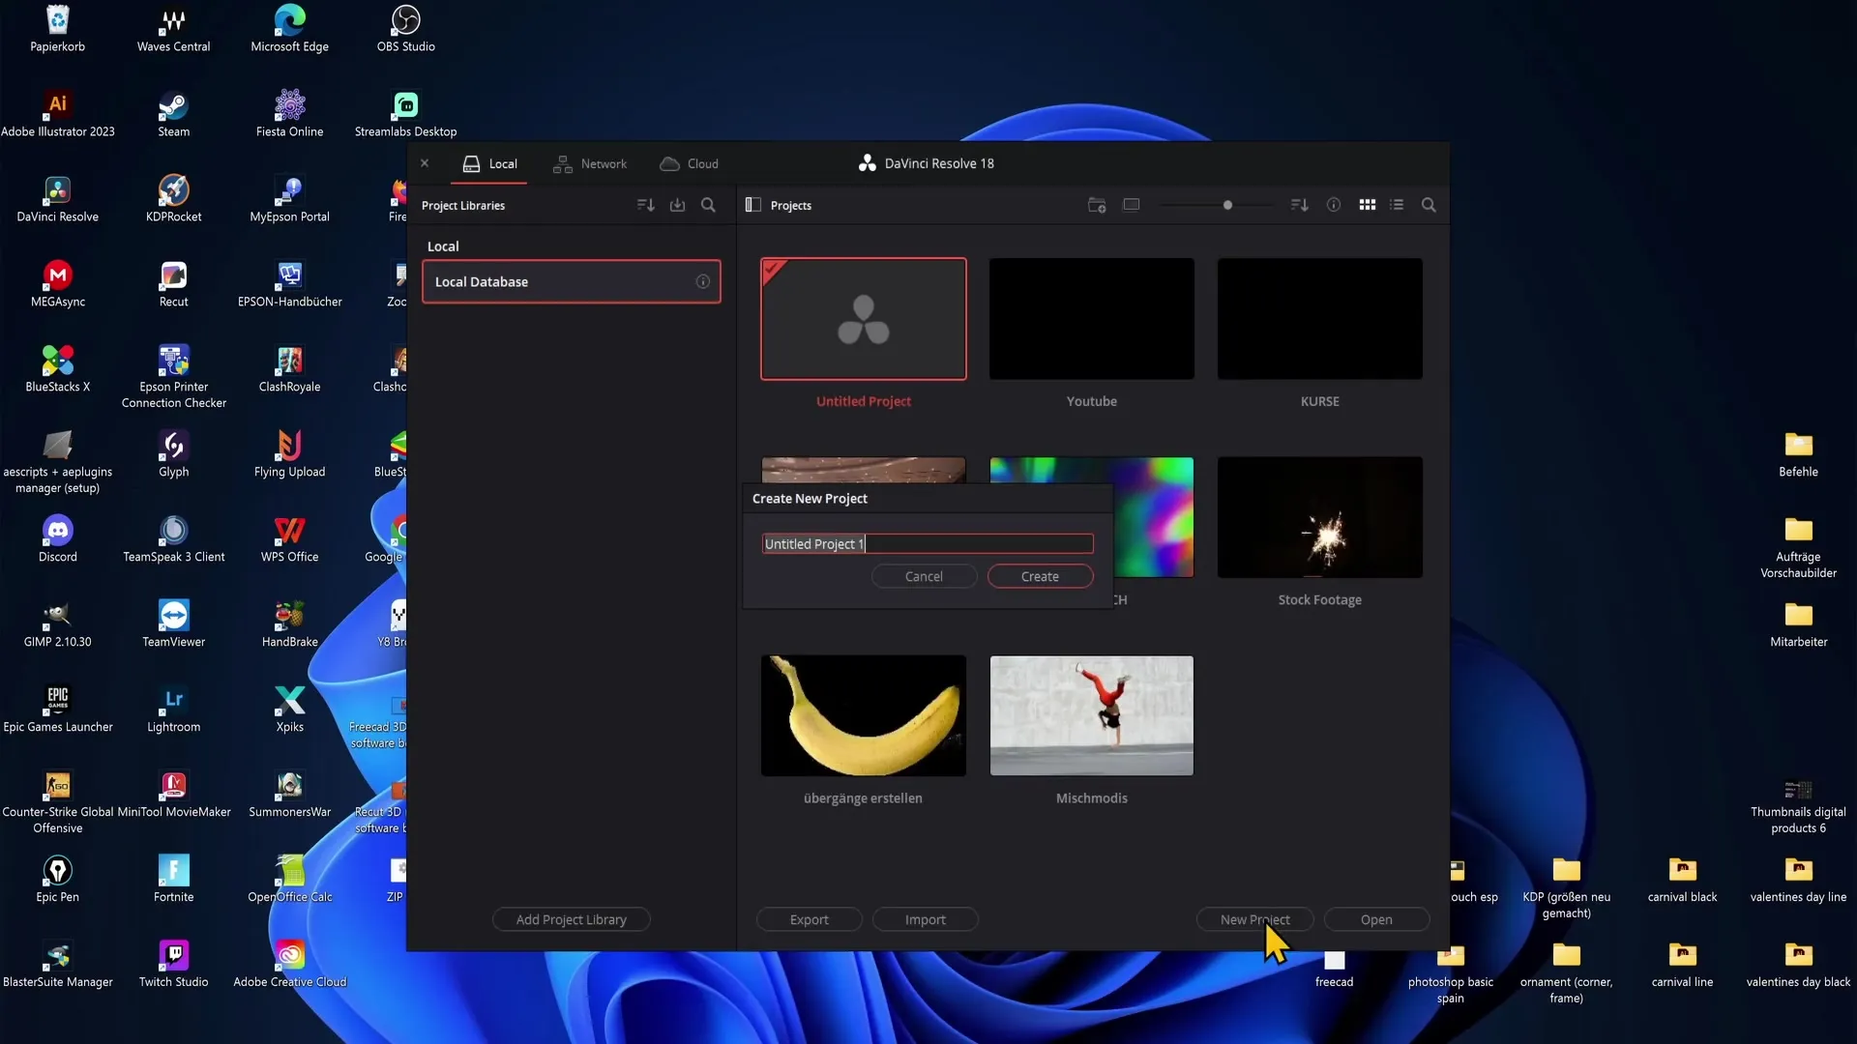
Task: Toggle the settings icon next to Projects label
Action: pos(753,204)
